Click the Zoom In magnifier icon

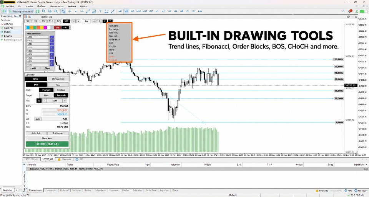43,11
